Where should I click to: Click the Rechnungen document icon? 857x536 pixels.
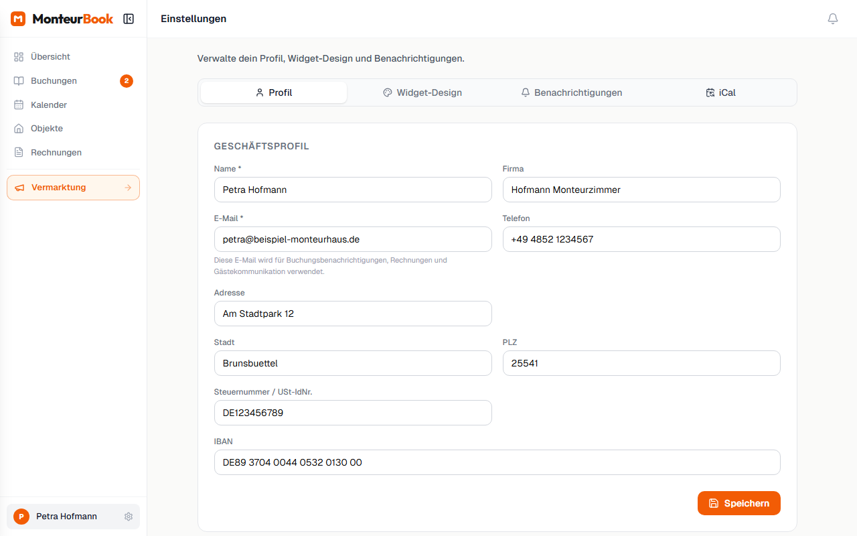(19, 153)
